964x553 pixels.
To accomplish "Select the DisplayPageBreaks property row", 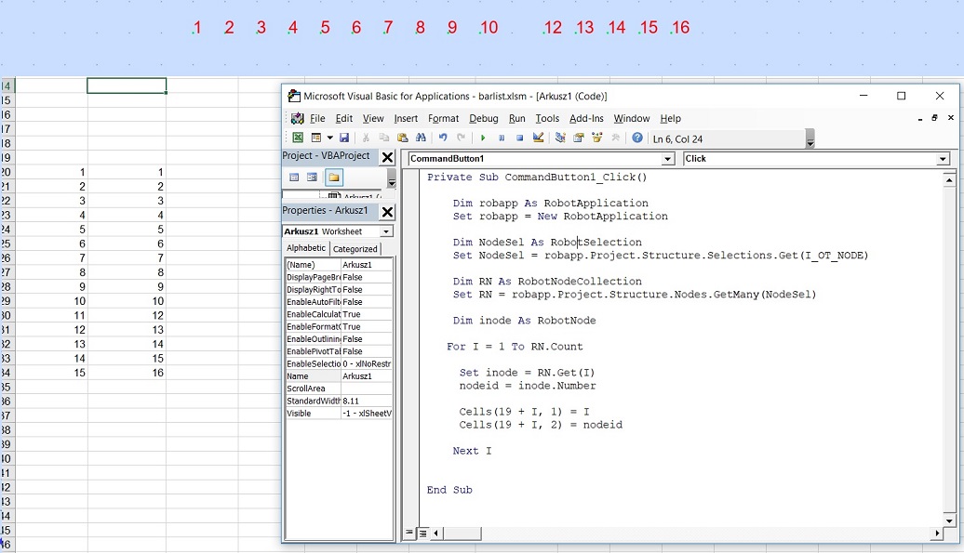I will coord(339,277).
